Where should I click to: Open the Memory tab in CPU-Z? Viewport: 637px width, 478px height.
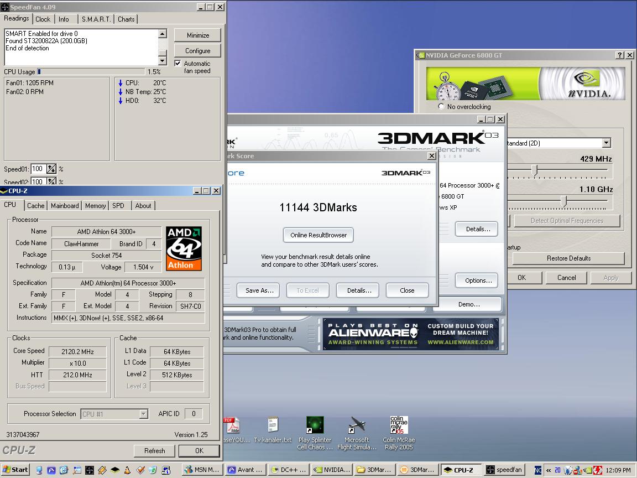96,206
